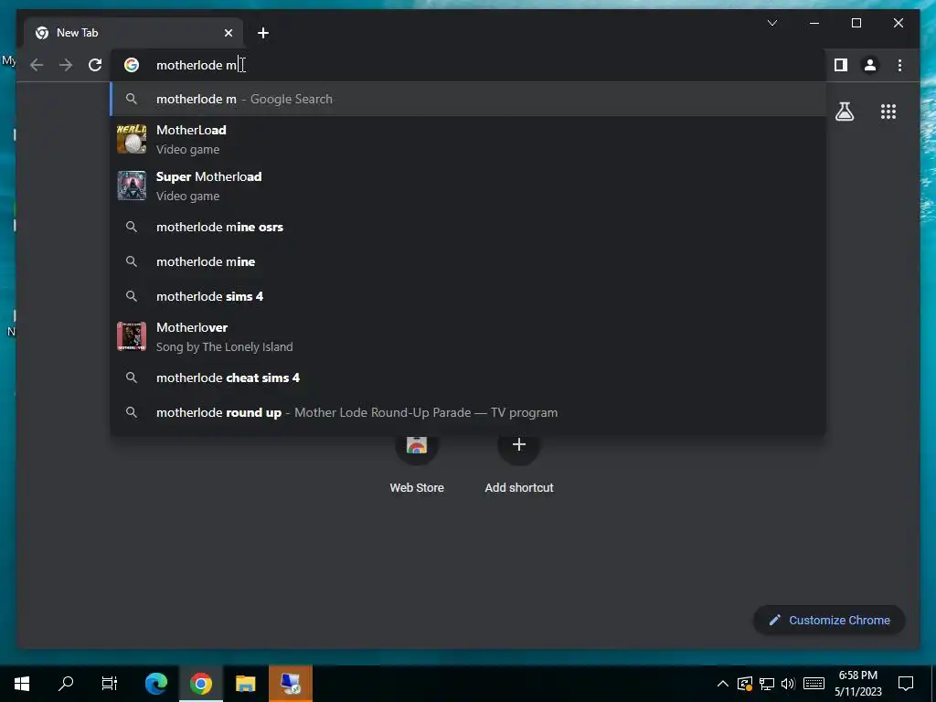Reload the page with the refresh icon
The height and width of the screenshot is (702, 936).
click(x=95, y=65)
